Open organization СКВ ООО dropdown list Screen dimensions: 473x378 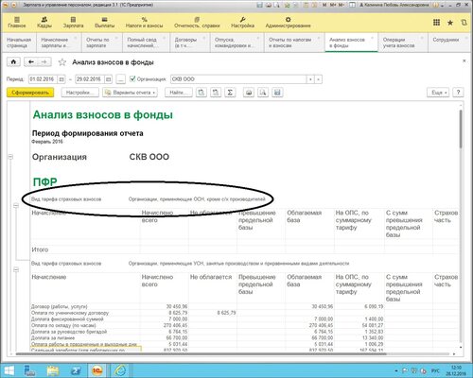pos(310,79)
